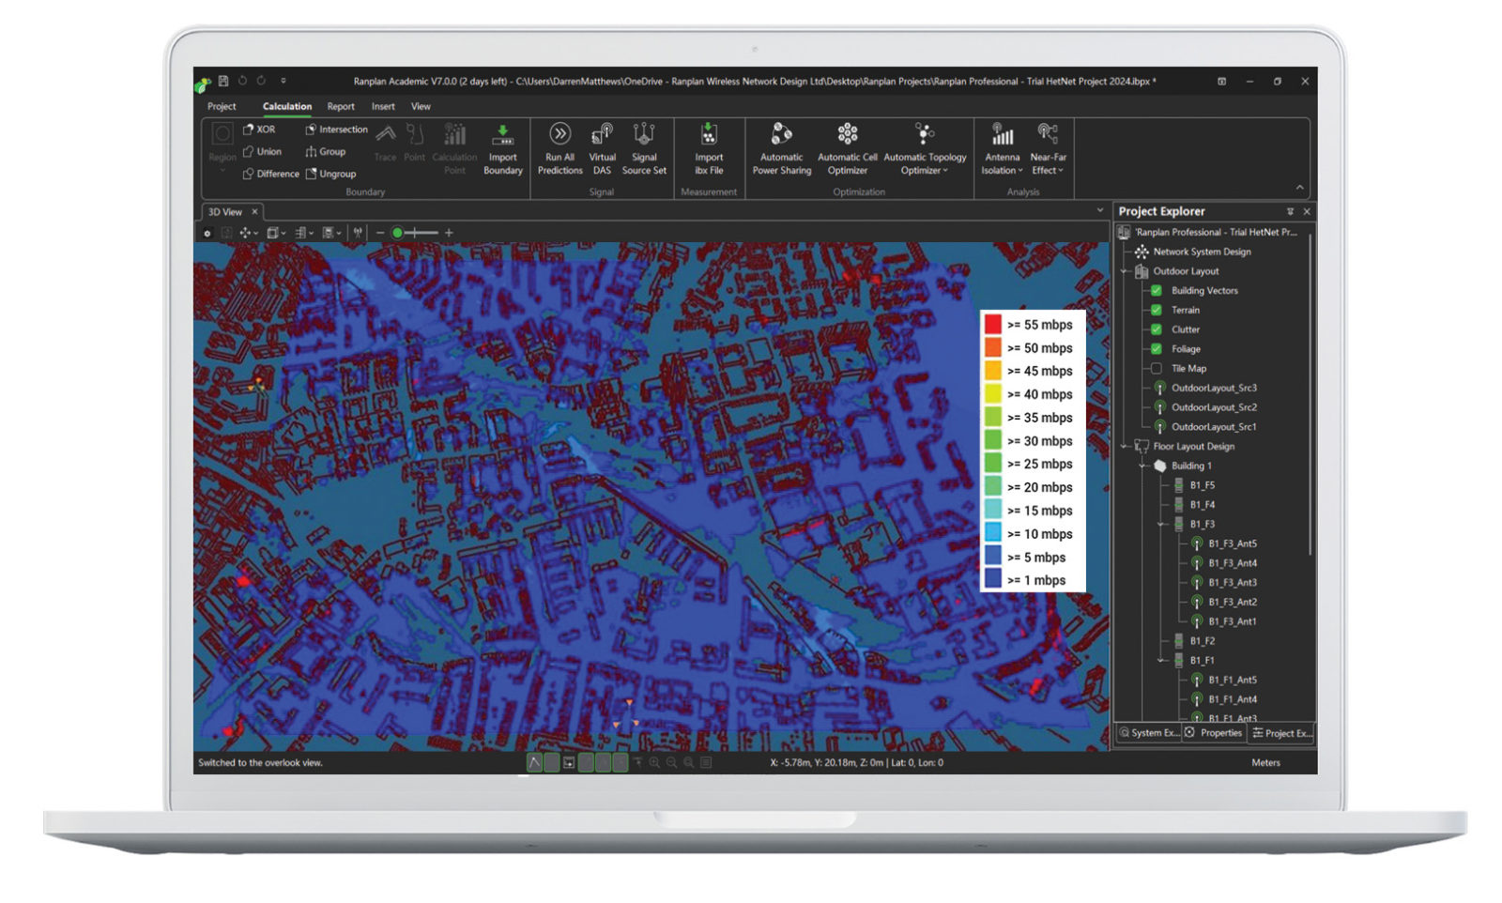The width and height of the screenshot is (1502, 903).
Task: Open the Properties panel tab
Action: click(x=1214, y=733)
